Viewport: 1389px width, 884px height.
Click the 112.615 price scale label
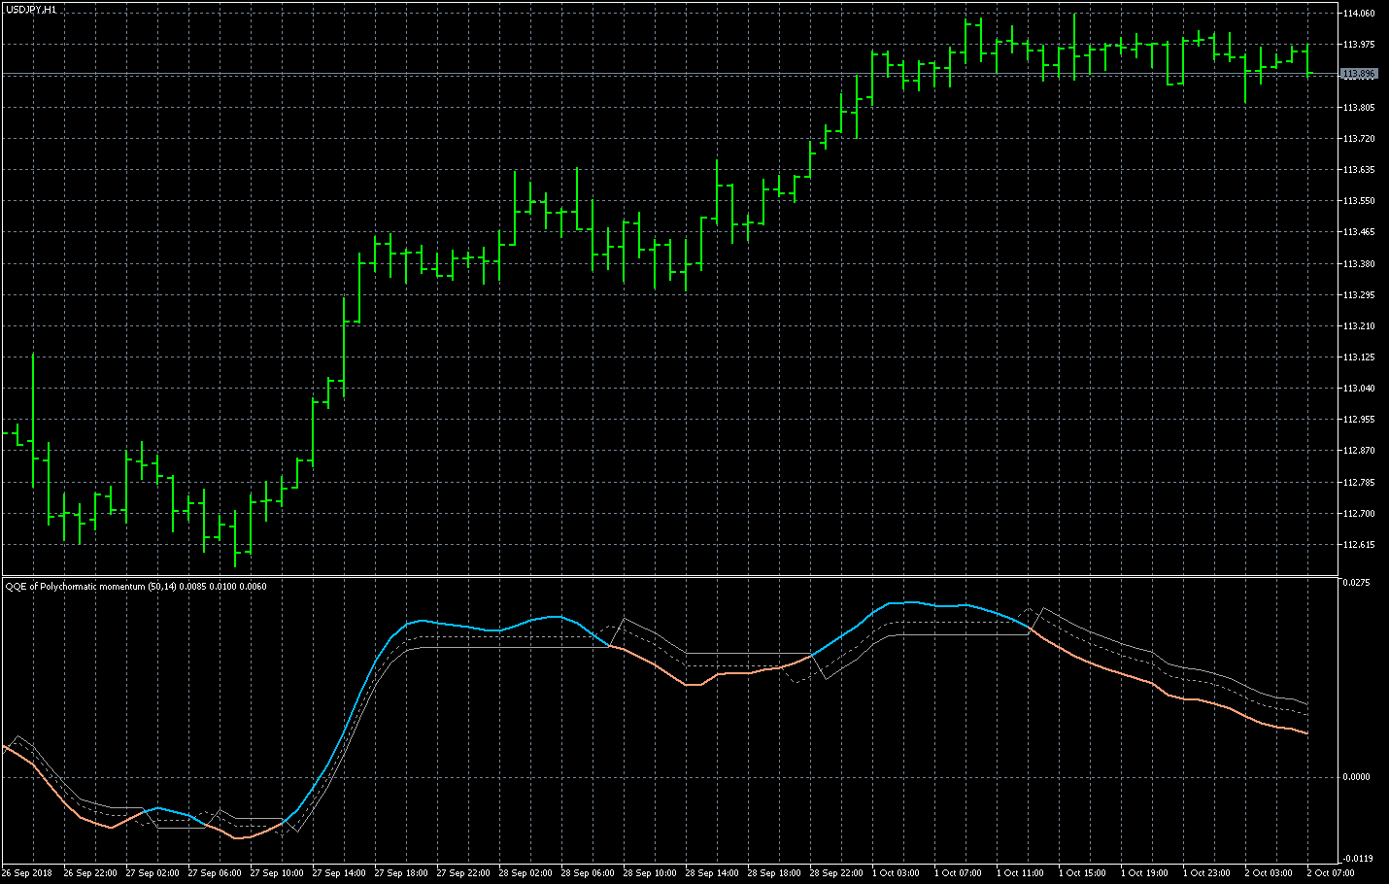click(x=1358, y=545)
